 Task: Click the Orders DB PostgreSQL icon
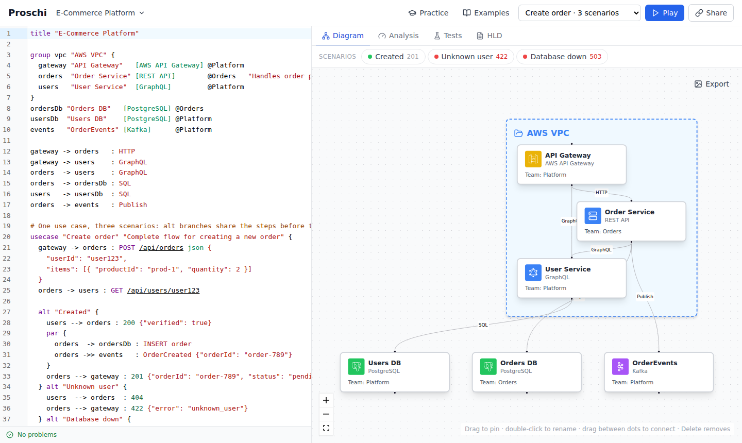pyautogui.click(x=488, y=367)
